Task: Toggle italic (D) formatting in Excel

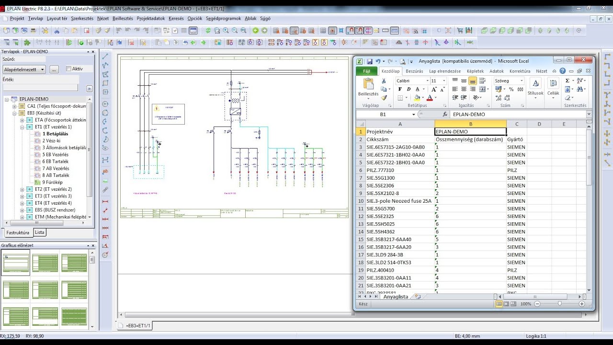Action: coord(409,89)
